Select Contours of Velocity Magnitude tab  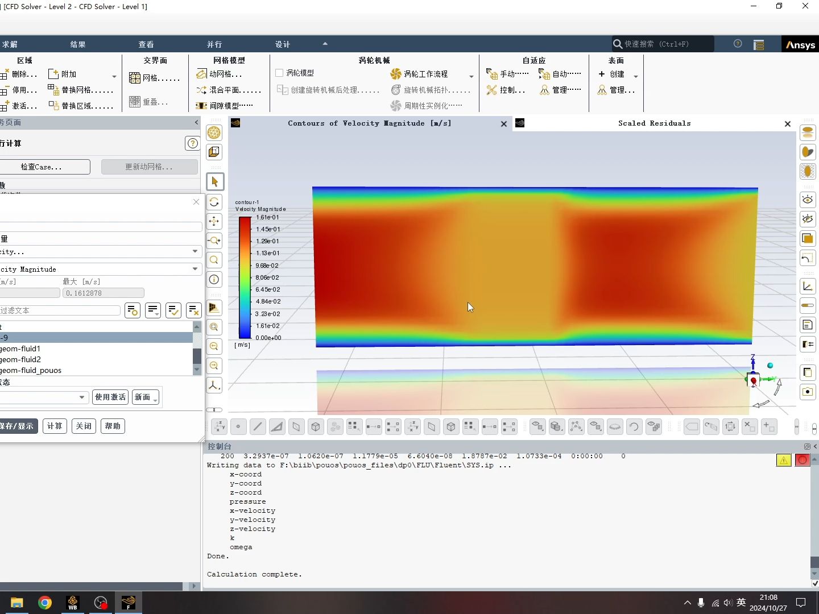coord(369,123)
